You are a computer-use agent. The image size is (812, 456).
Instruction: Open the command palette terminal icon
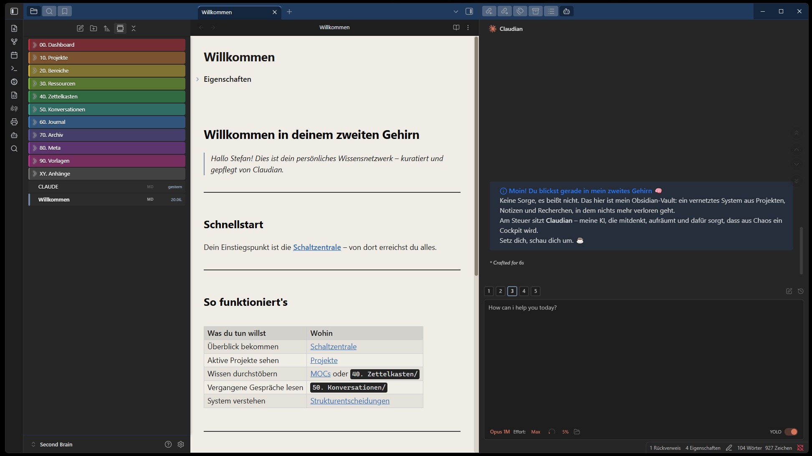click(14, 68)
